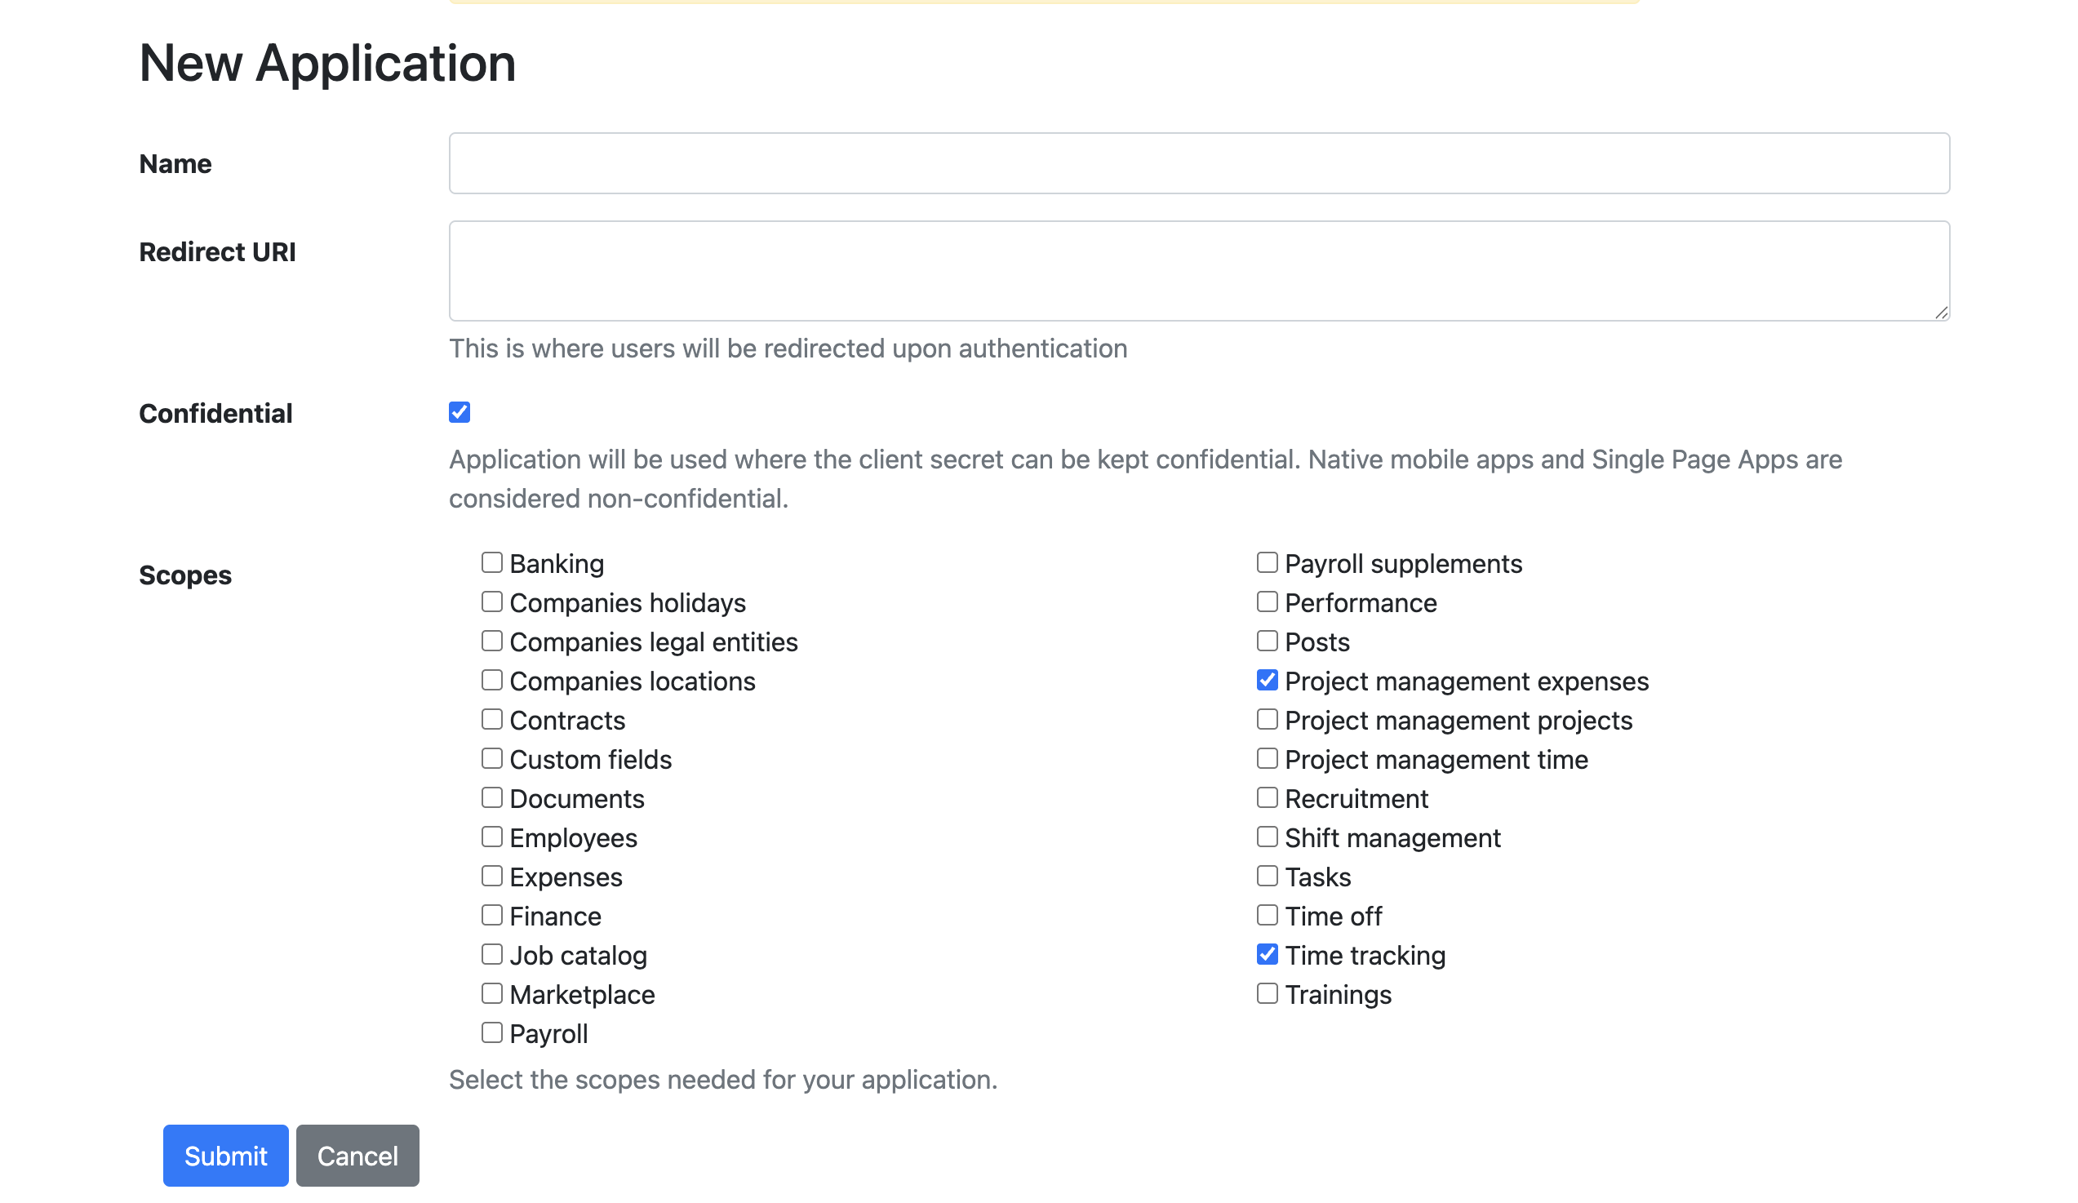2078x1203 pixels.
Task: Check the Documents scope checkbox
Action: 491,797
